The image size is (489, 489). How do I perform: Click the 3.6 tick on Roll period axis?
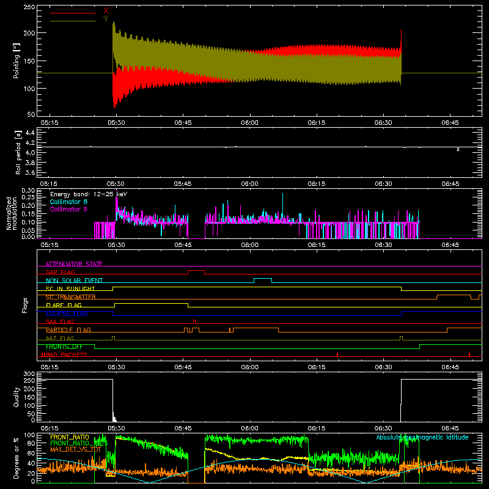click(x=30, y=172)
